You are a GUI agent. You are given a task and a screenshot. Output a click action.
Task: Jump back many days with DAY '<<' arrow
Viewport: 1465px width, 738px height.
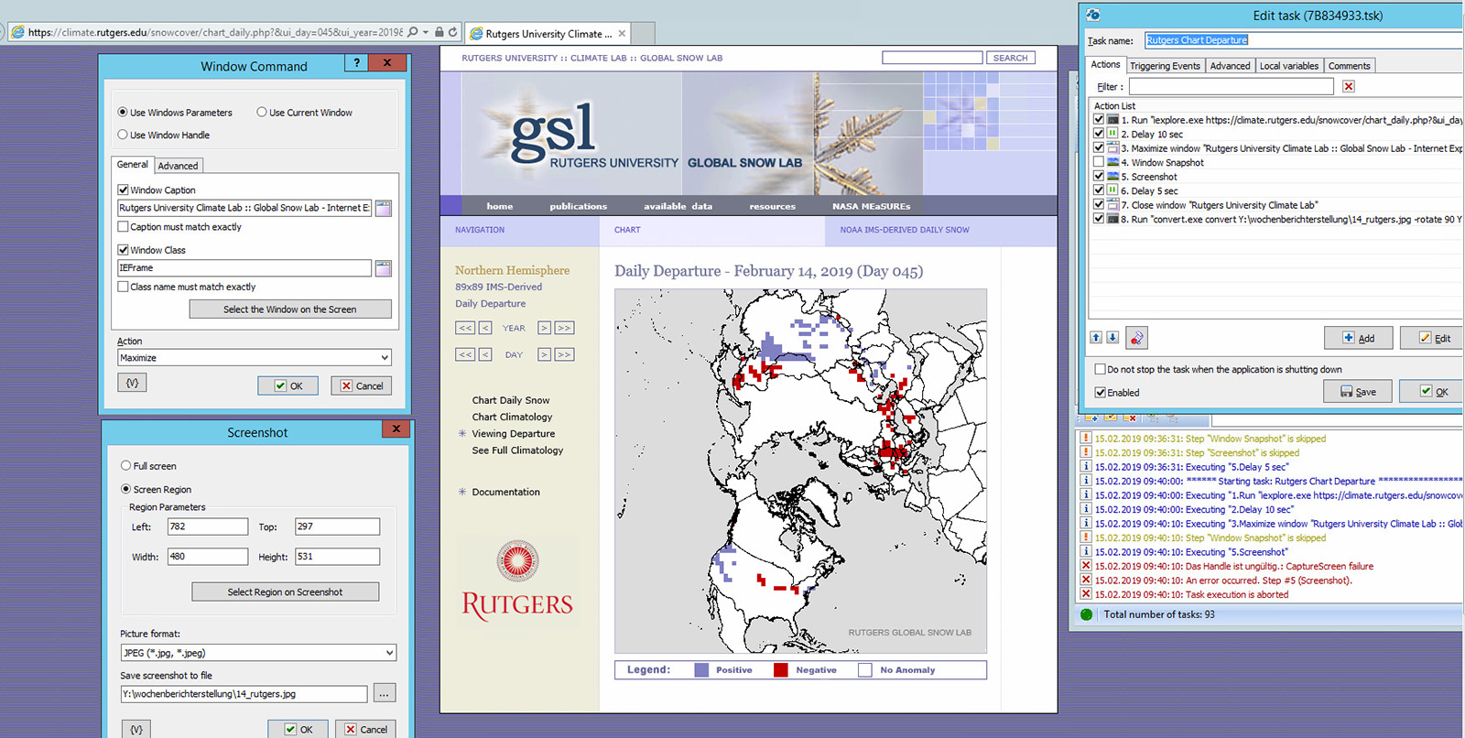465,354
